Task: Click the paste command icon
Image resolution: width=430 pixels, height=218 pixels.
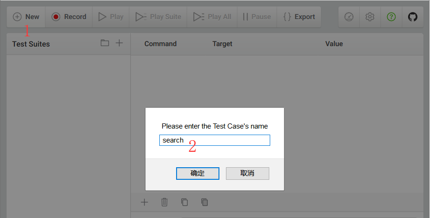Action: pos(205,202)
